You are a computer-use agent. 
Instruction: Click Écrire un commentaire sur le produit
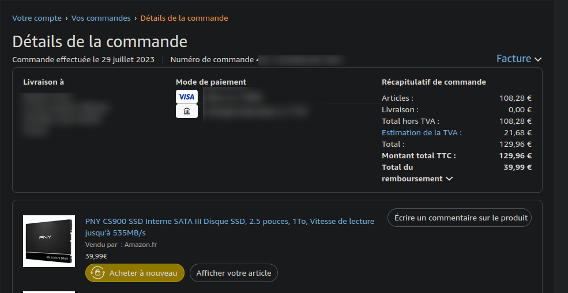click(x=460, y=218)
